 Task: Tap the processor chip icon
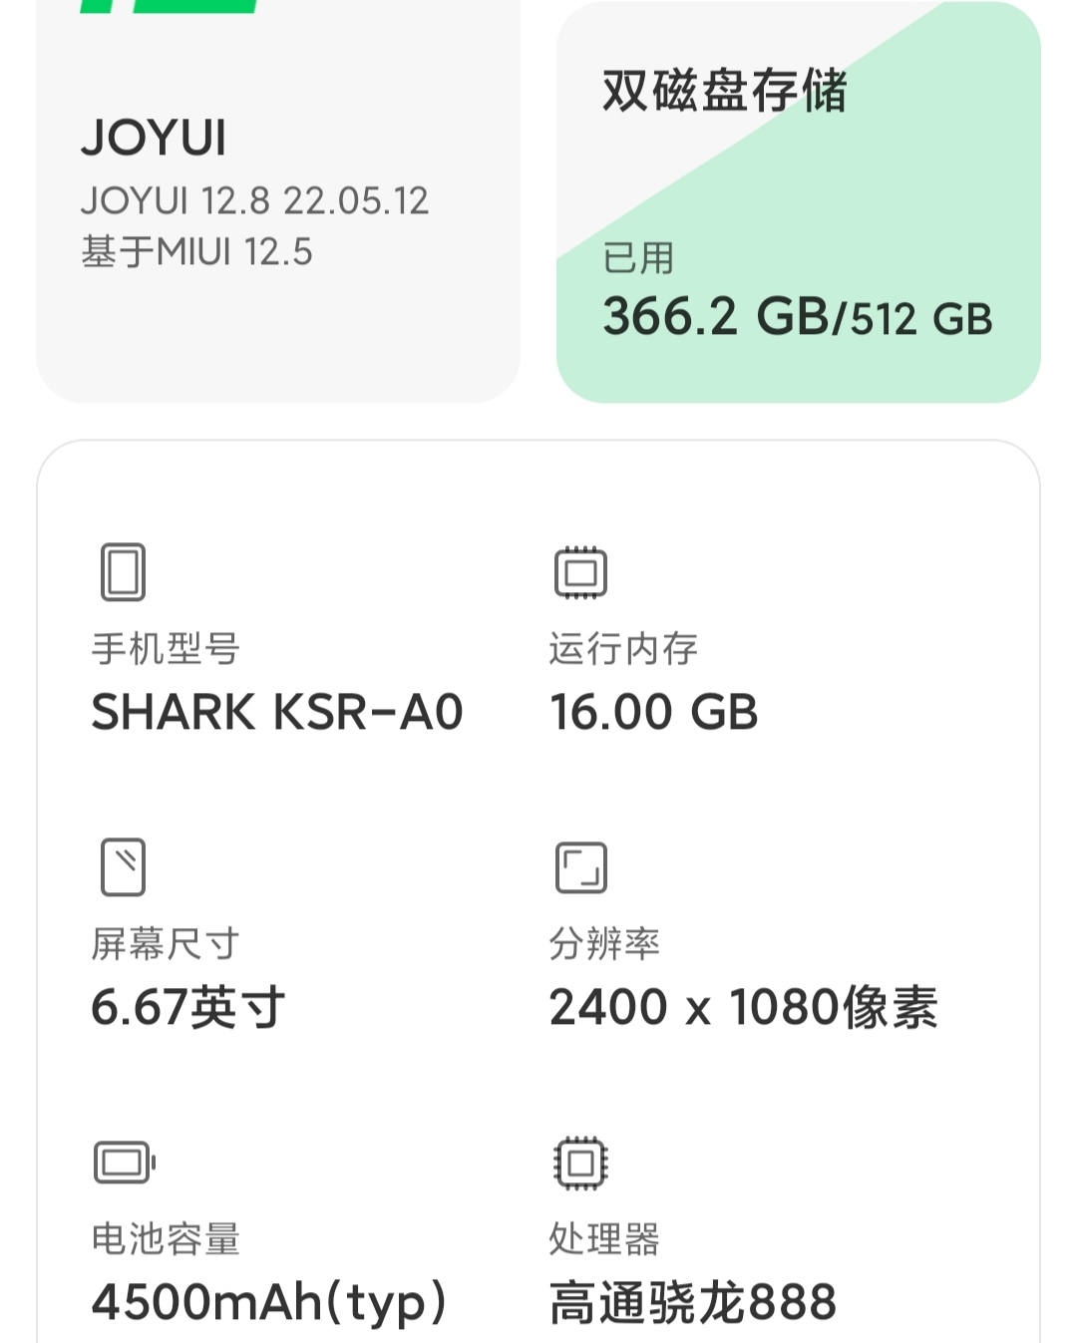pos(580,1163)
